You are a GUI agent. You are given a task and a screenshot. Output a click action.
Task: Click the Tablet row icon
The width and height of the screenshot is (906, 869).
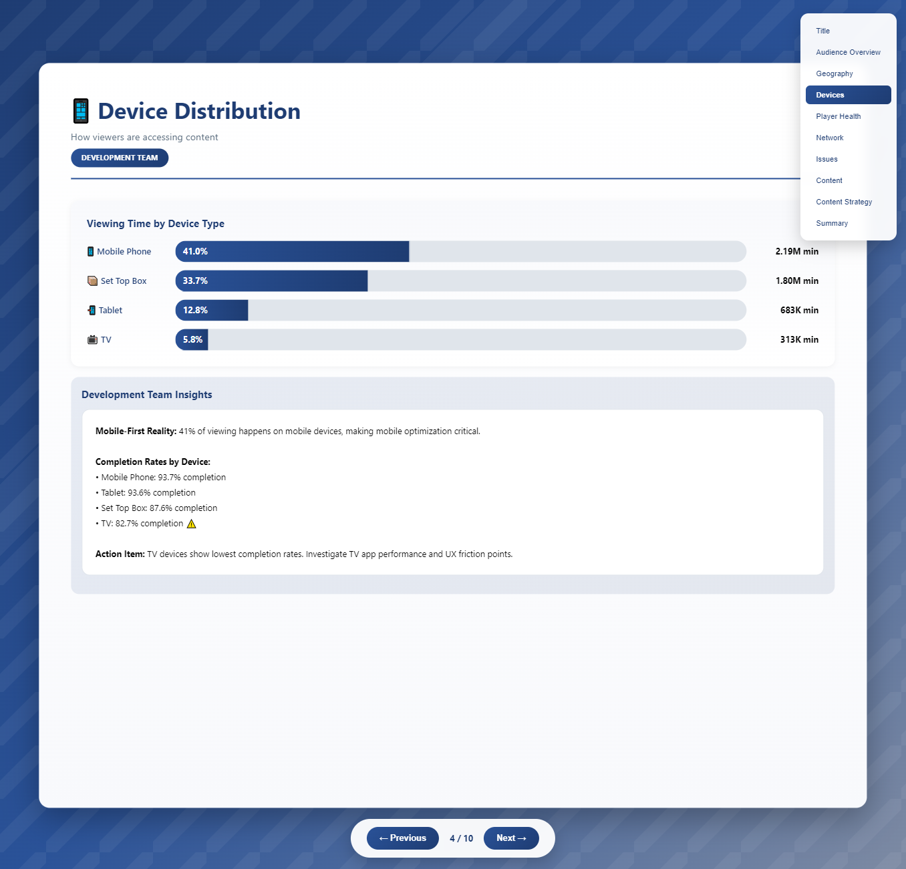coord(92,311)
